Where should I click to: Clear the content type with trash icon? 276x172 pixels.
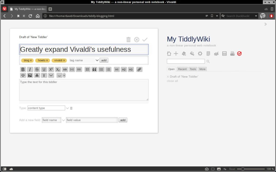coord(71,108)
